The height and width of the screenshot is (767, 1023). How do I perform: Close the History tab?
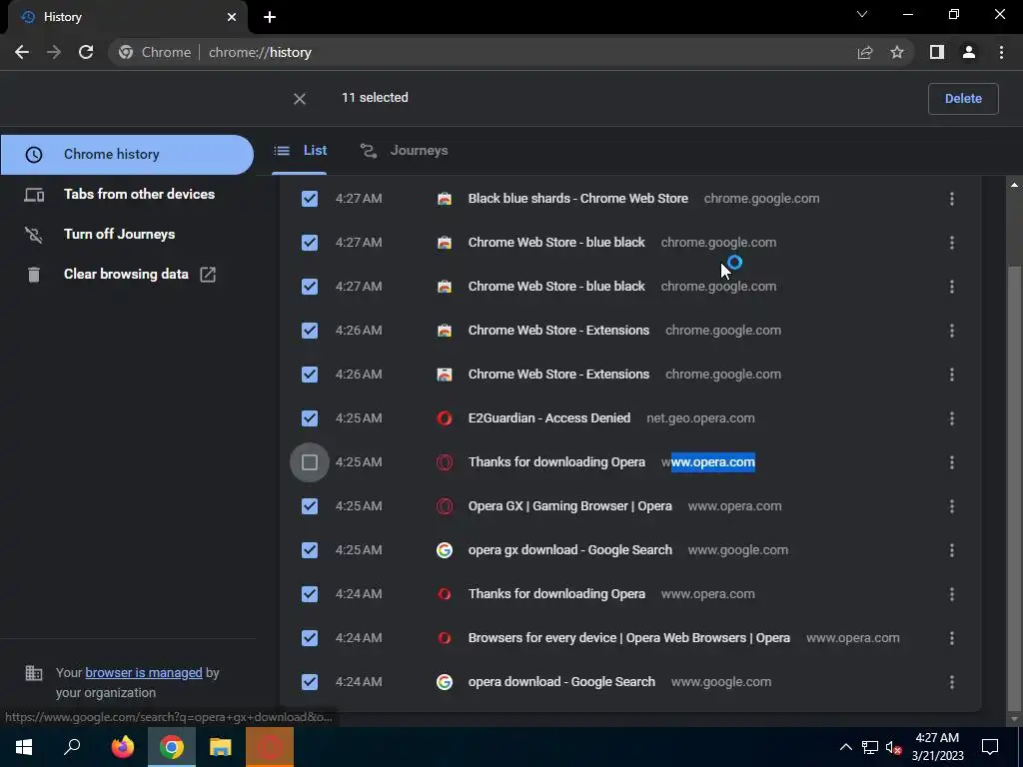click(232, 17)
